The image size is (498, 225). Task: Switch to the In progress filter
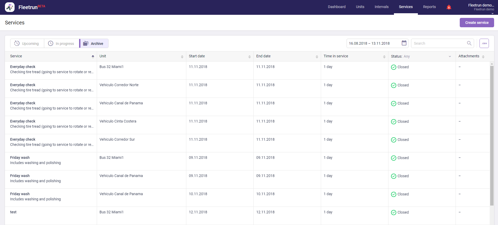[x=61, y=43]
